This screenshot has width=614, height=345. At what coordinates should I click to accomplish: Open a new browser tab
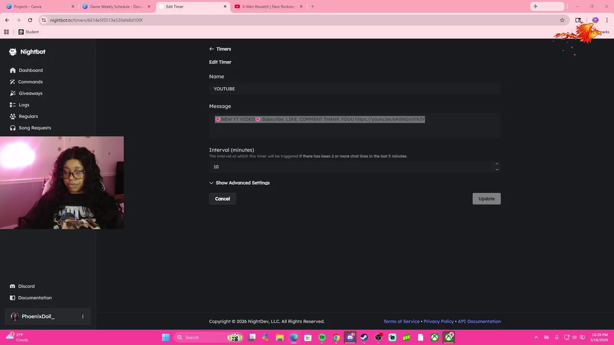313,7
